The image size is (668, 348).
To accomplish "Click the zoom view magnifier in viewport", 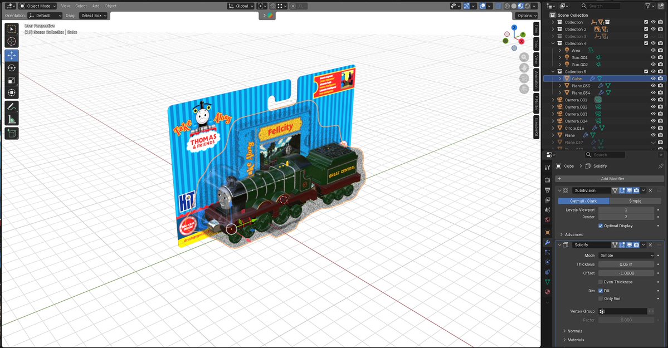I will click(x=524, y=57).
